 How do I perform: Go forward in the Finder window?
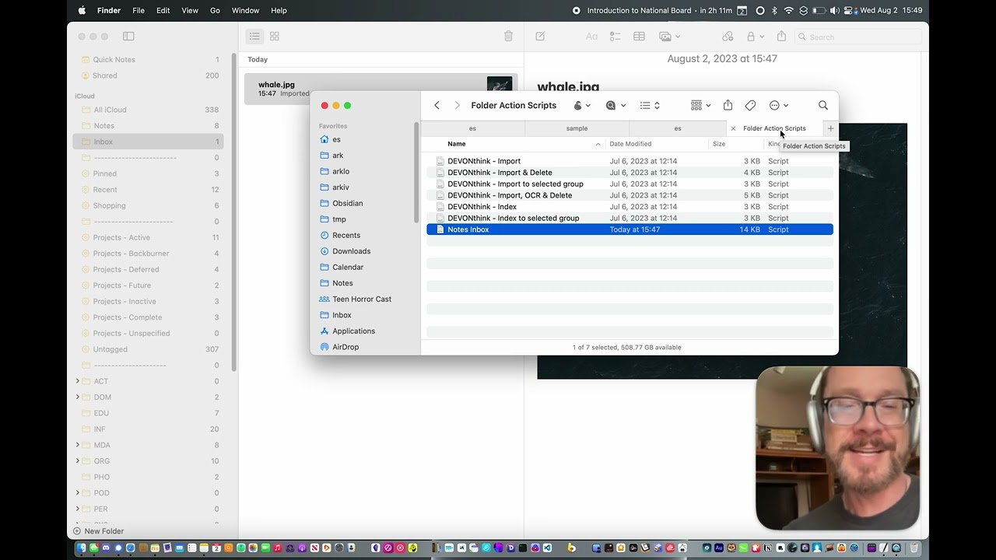tap(457, 106)
